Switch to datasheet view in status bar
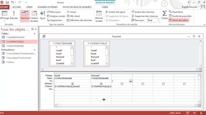The height and width of the screenshot is (115, 206). [x=187, y=113]
